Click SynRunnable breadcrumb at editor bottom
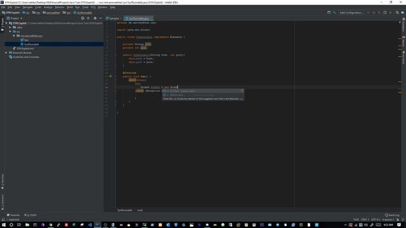 [x=125, y=210]
